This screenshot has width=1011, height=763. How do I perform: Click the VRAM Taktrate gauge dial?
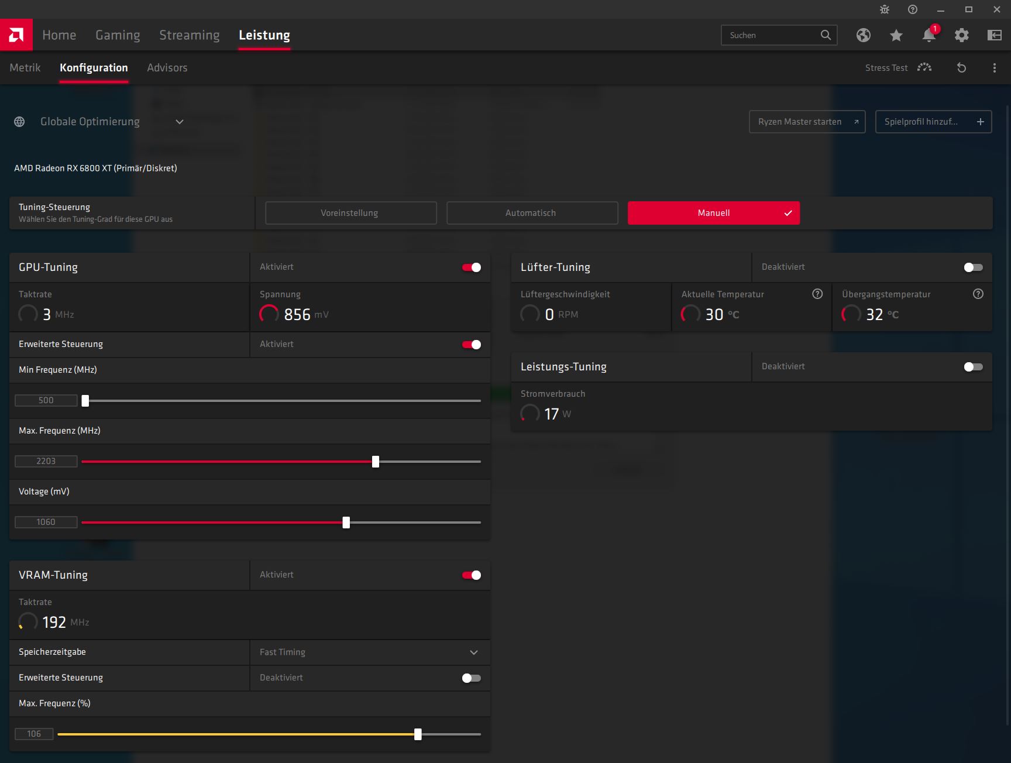(28, 622)
